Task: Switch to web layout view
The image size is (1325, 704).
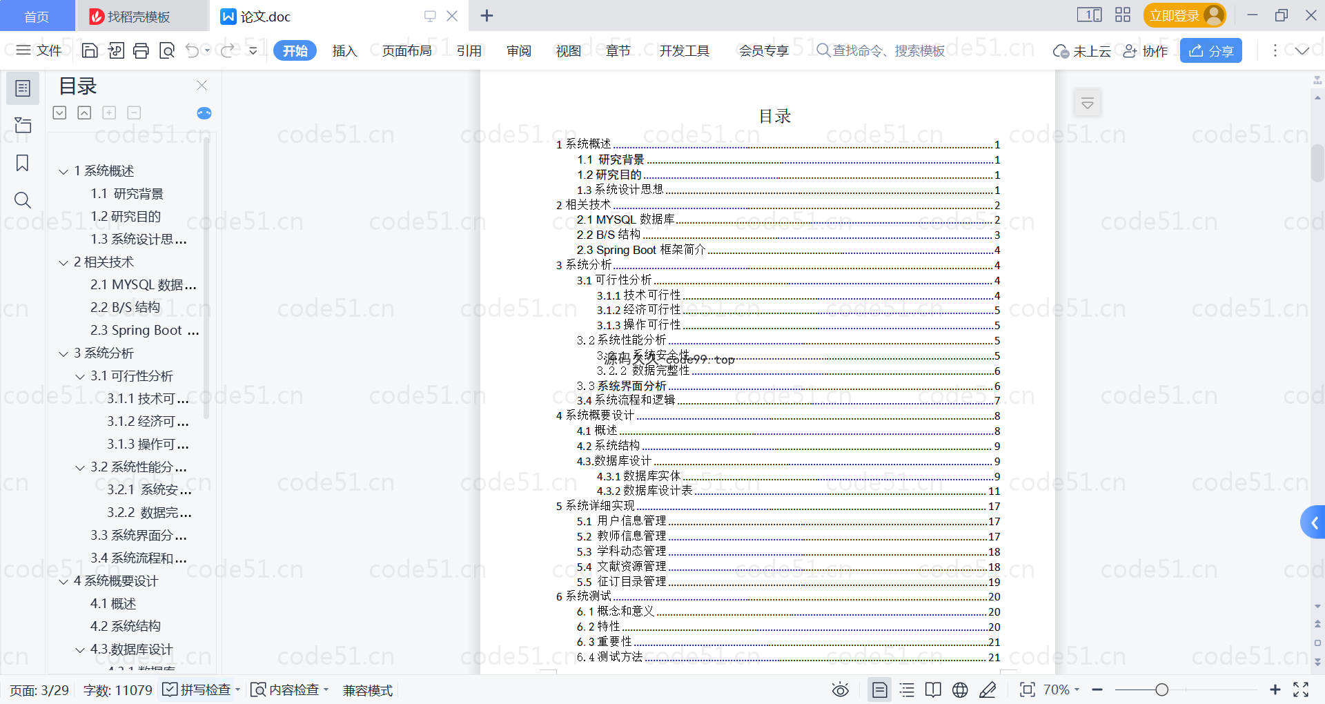Action: [x=960, y=690]
